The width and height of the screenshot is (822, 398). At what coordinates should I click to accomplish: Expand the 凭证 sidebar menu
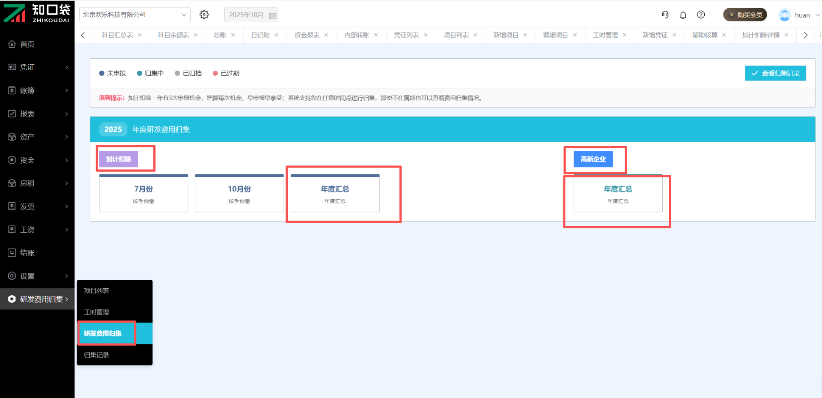coord(37,67)
